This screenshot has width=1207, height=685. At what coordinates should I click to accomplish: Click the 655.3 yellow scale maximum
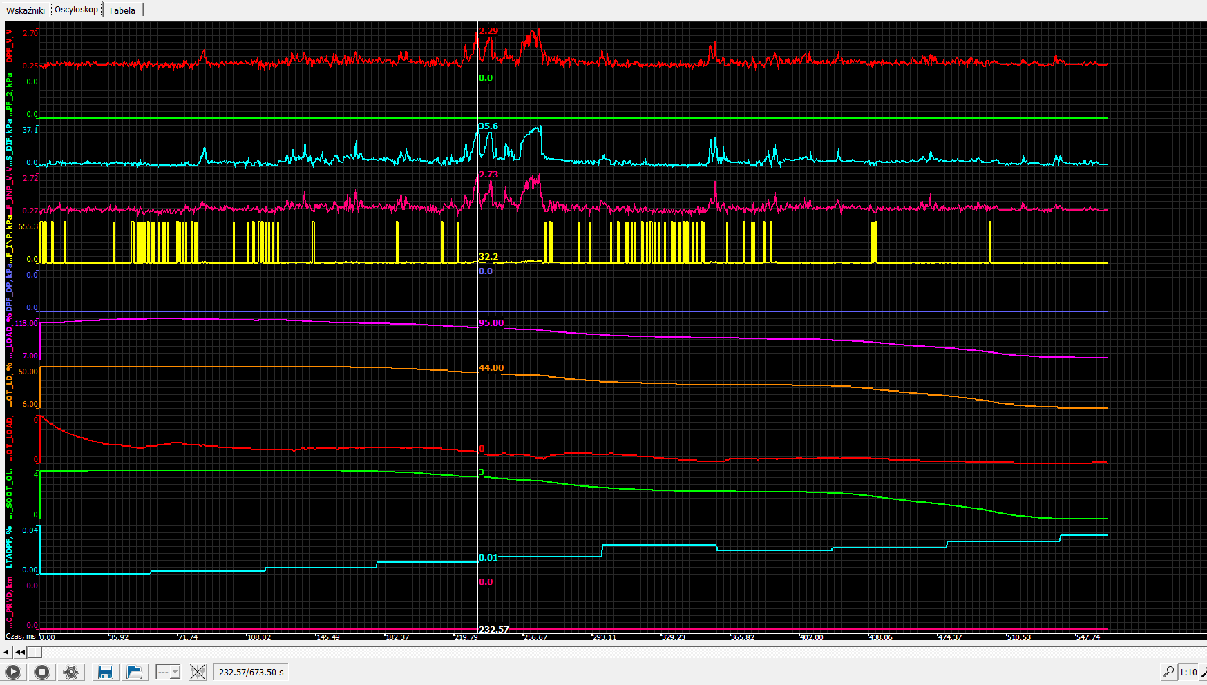pos(28,226)
